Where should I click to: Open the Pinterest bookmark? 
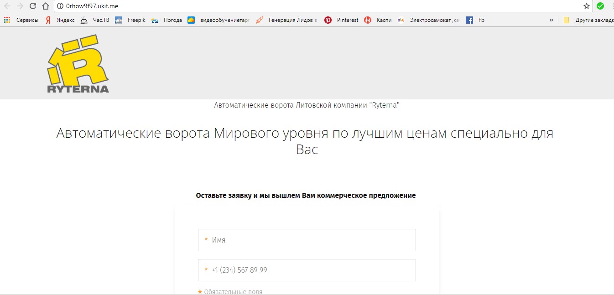click(342, 20)
